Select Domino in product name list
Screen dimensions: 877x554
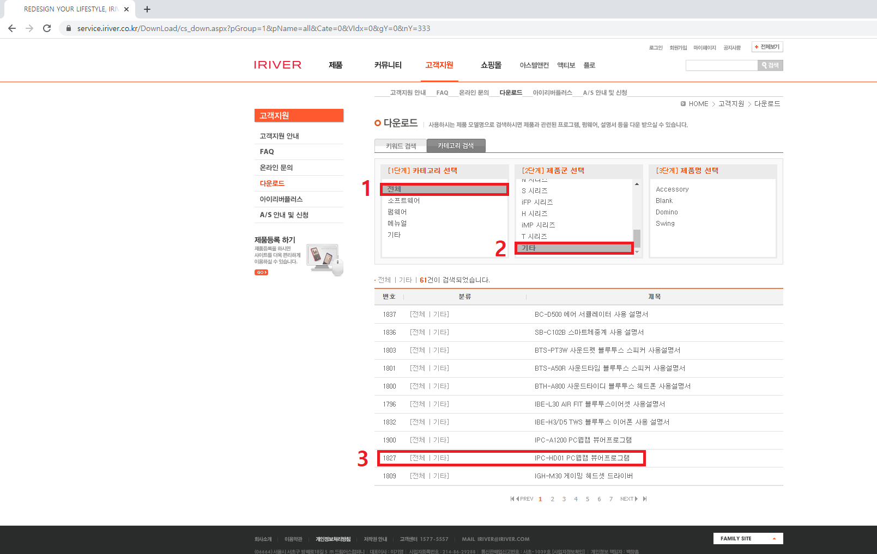tap(667, 212)
